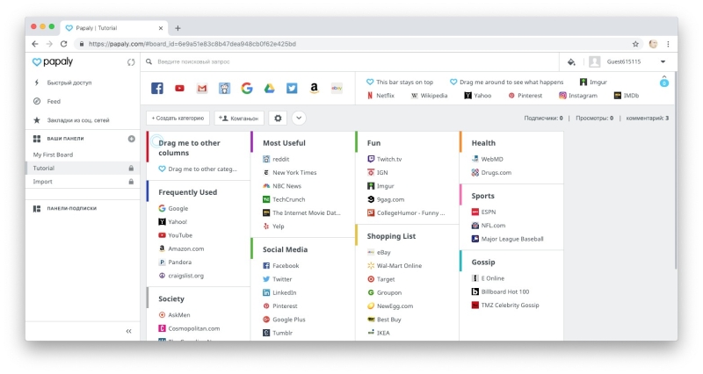
Task: Open the ESPN bookmark under Sports
Action: click(x=484, y=212)
